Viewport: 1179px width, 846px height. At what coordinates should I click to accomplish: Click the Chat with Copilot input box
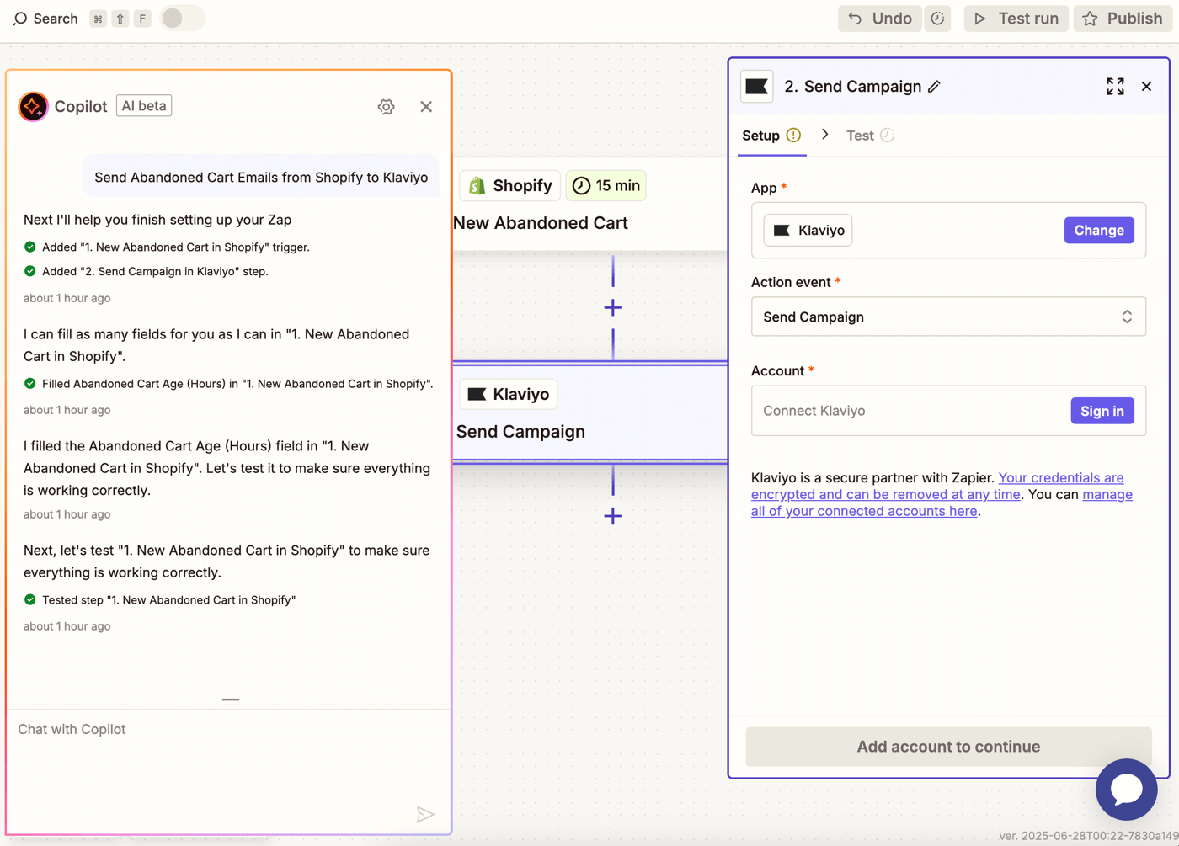click(228, 769)
